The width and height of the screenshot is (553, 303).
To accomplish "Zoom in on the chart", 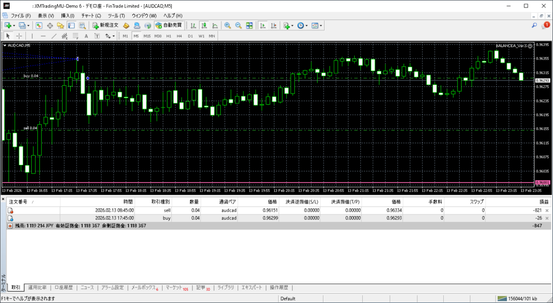I will tap(227, 25).
